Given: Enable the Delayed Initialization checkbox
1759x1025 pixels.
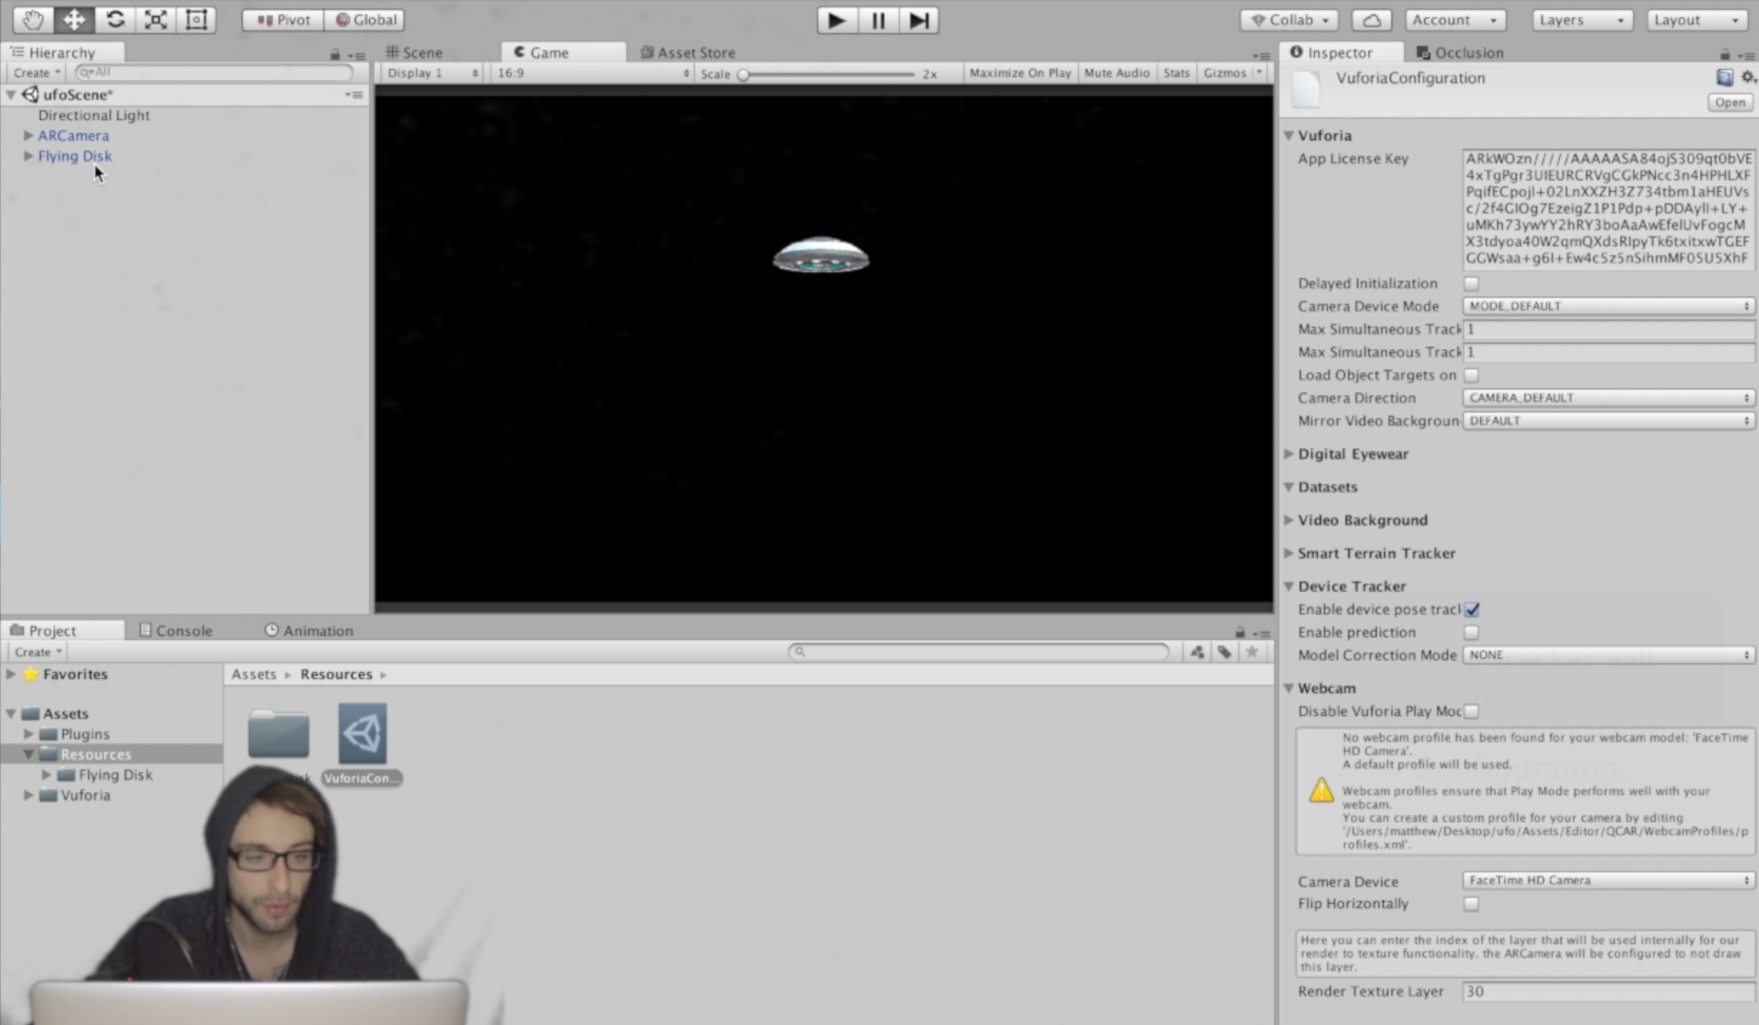Looking at the screenshot, I should click(x=1471, y=283).
